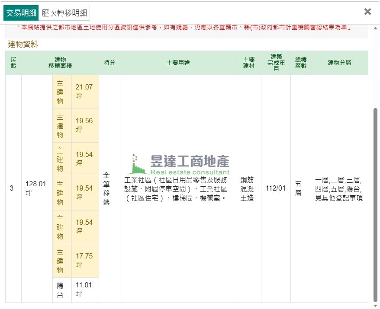Click the 主要建材 column header
The width and height of the screenshot is (380, 309).
(x=248, y=63)
